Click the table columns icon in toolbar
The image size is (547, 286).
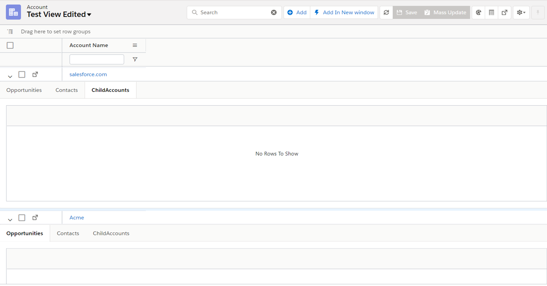click(492, 12)
